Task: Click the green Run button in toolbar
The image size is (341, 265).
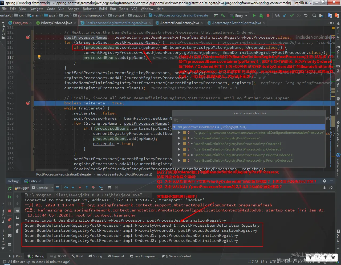Action: point(254,15)
